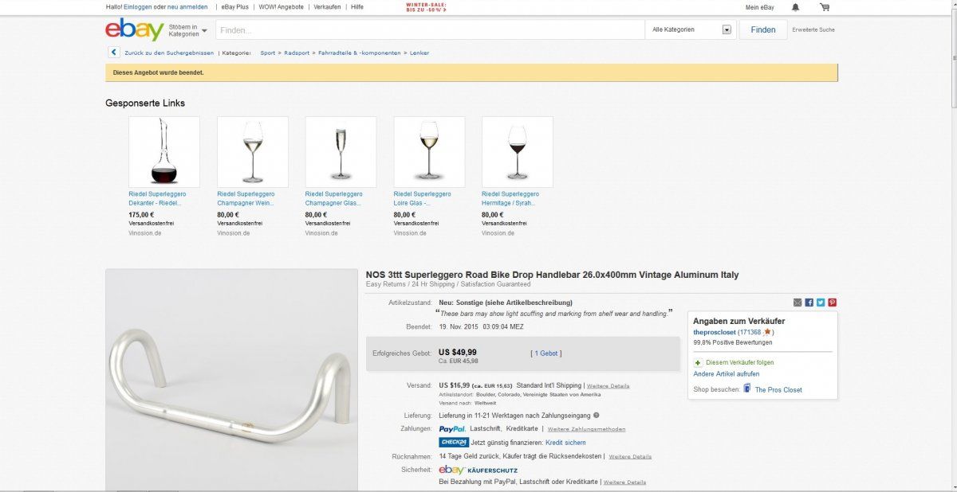This screenshot has height=492, width=957.
Task: Pin listing on Pinterest
Action: click(832, 303)
